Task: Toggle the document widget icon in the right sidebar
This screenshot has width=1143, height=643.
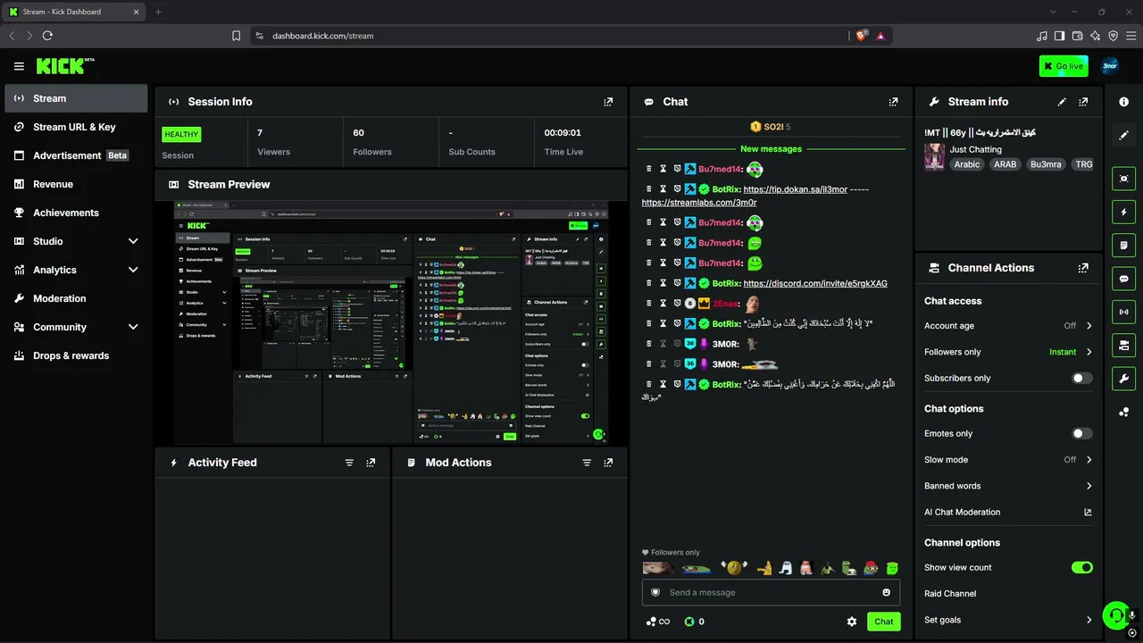Action: (x=1123, y=246)
